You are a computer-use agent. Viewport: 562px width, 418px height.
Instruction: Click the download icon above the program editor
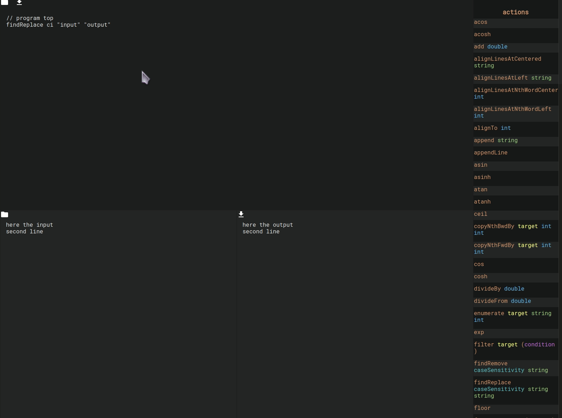[x=19, y=2]
